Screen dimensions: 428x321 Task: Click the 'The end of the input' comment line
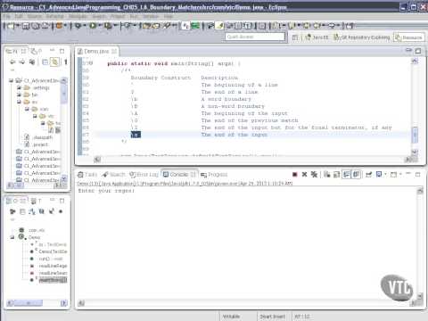[x=235, y=135]
